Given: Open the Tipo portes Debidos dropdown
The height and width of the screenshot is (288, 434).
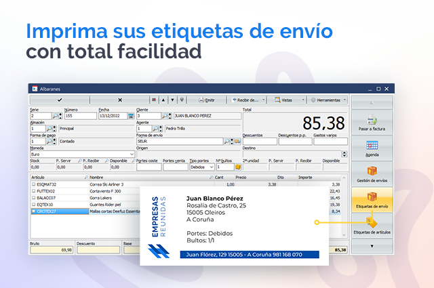Looking at the screenshot, I should click(x=211, y=167).
